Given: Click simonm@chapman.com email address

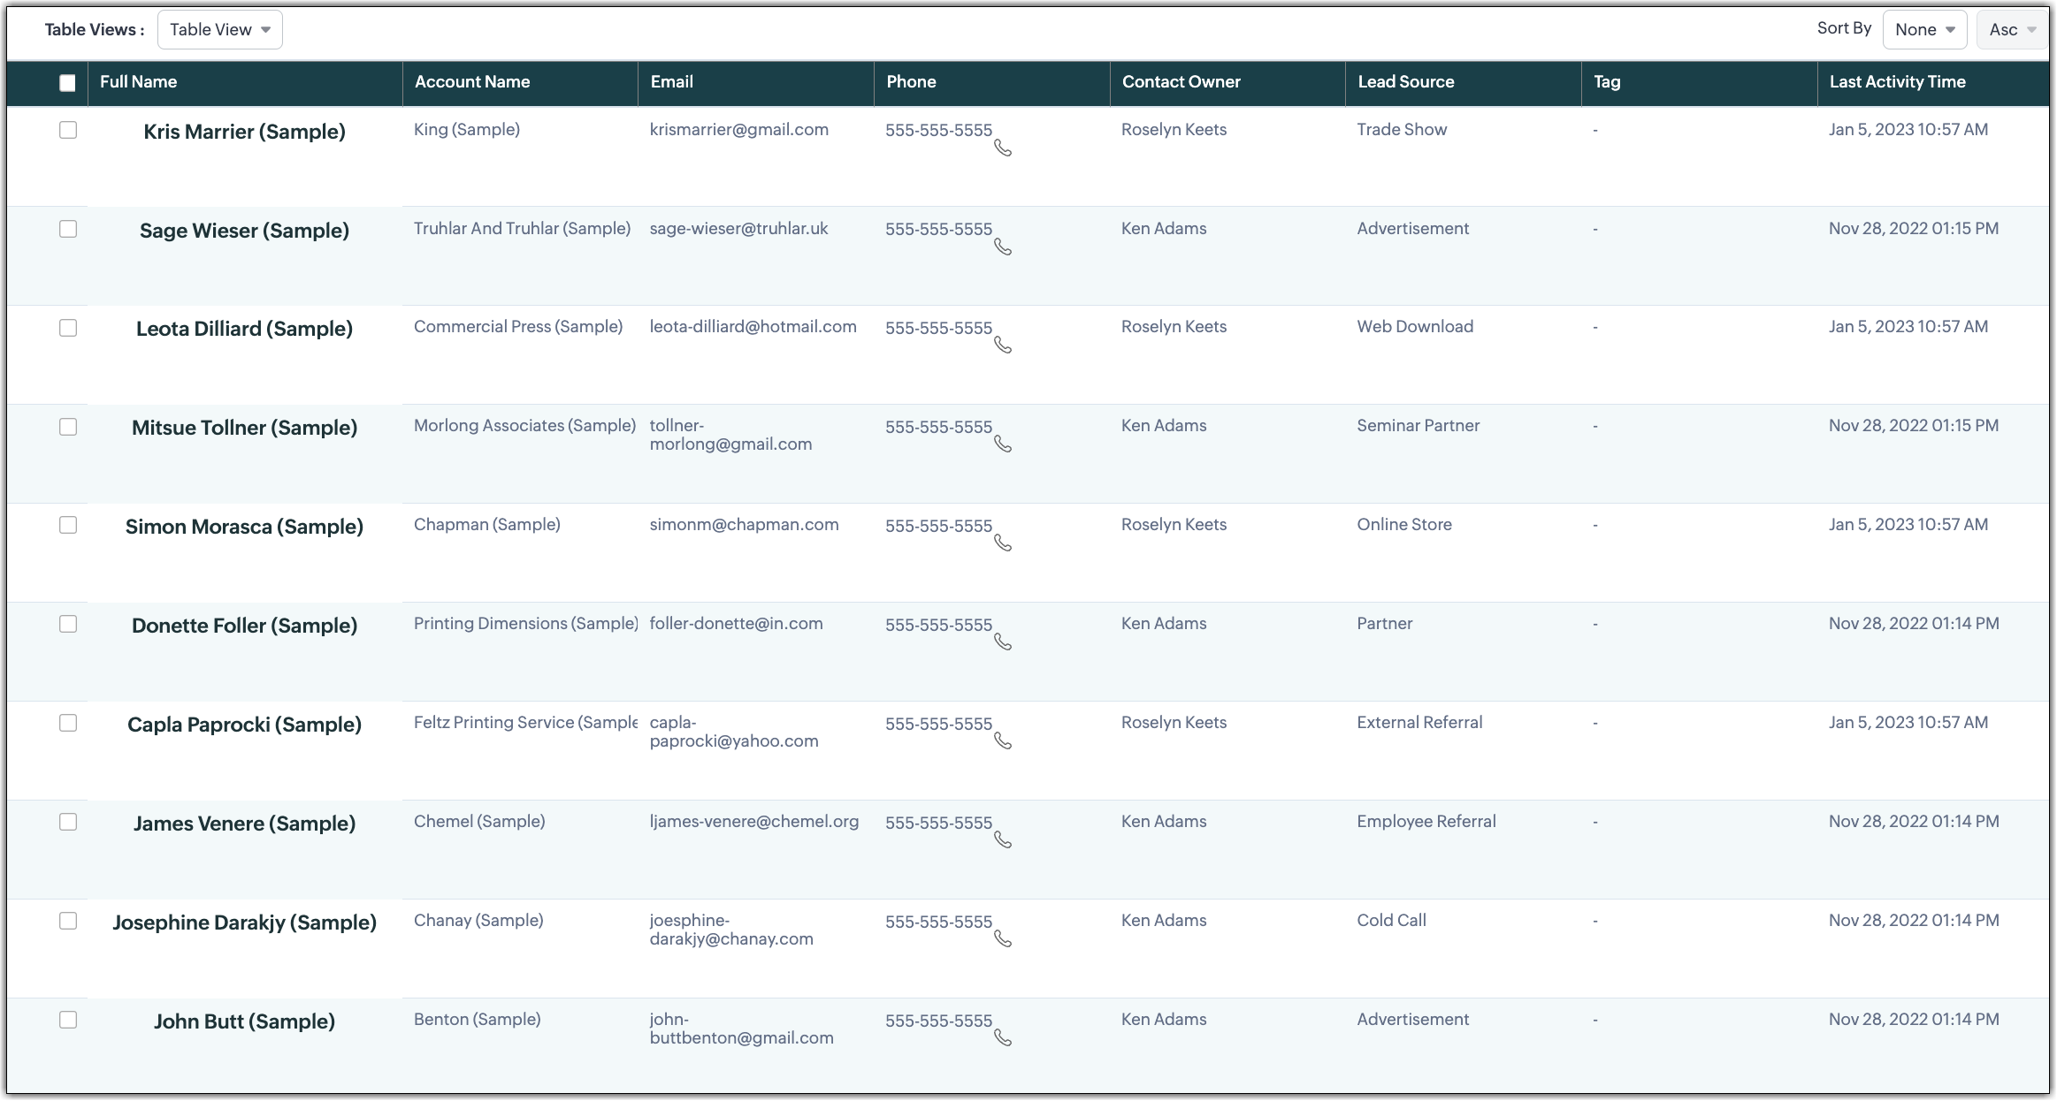Looking at the screenshot, I should coord(744,525).
